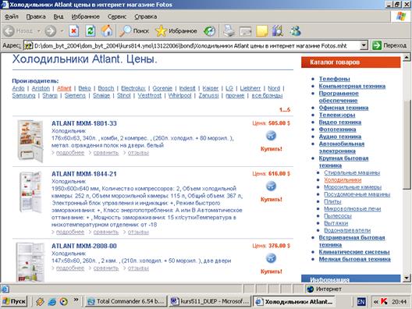Open the Вид menu
This screenshot has height=309, width=412.
coord(59,16)
